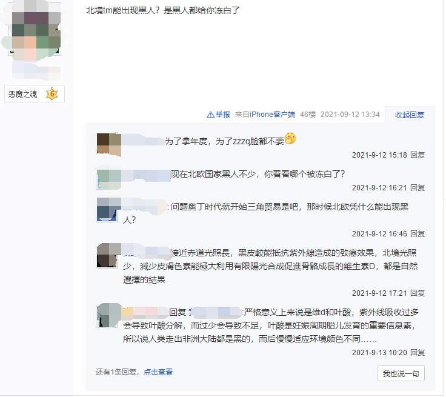Open the post author's blurred avatar

click(36, 30)
